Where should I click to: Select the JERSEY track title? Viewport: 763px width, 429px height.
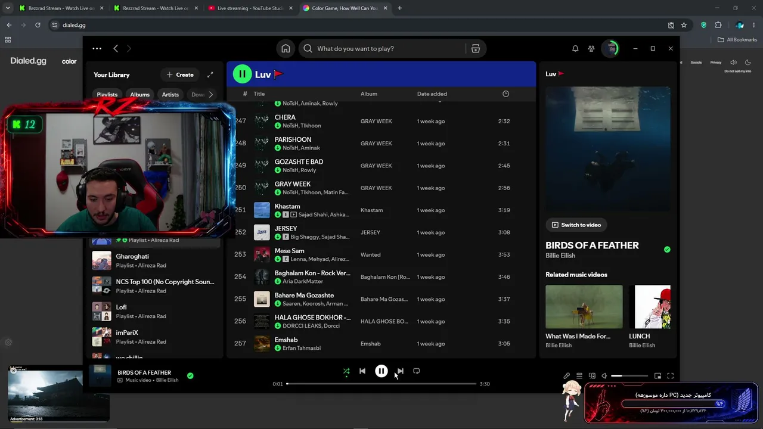(286, 228)
